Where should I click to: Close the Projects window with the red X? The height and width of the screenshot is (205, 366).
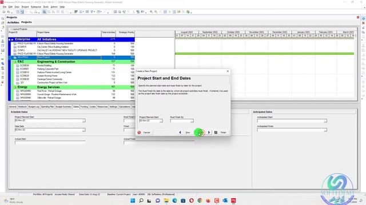[358, 18]
